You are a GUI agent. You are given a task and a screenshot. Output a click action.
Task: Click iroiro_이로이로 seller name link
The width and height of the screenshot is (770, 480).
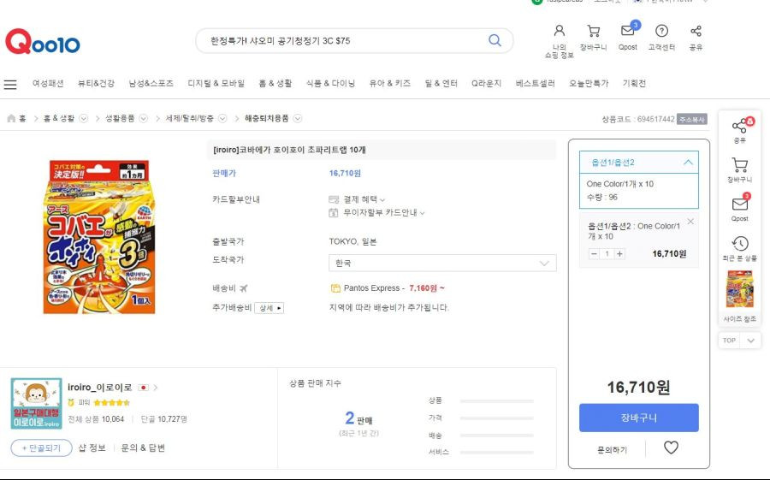[100, 388]
